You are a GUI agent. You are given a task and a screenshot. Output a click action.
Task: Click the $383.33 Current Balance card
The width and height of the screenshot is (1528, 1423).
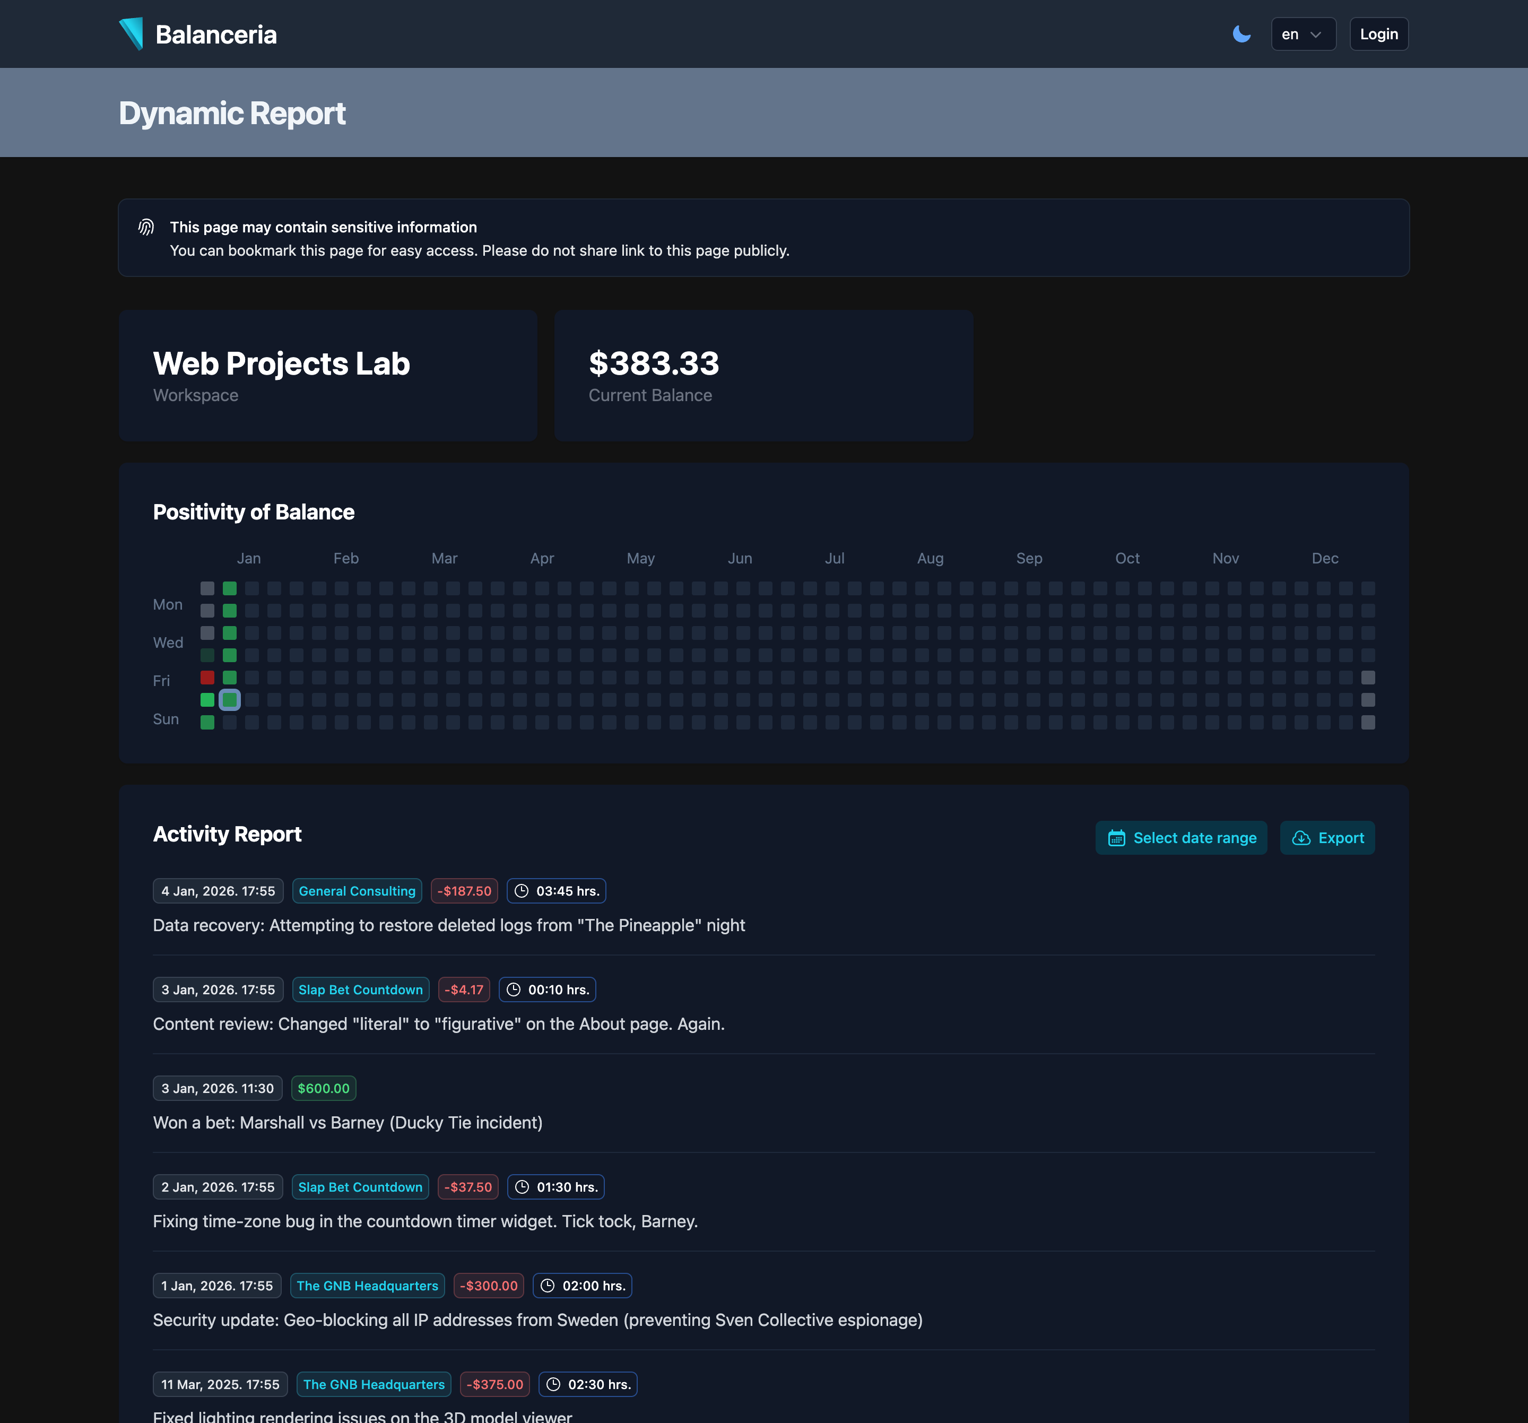(763, 375)
